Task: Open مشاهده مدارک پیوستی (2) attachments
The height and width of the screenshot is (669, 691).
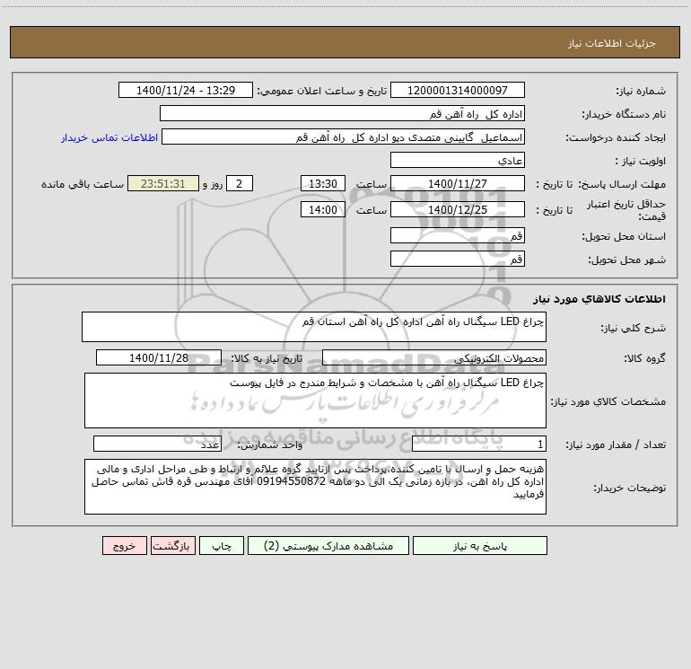Action: point(328,546)
